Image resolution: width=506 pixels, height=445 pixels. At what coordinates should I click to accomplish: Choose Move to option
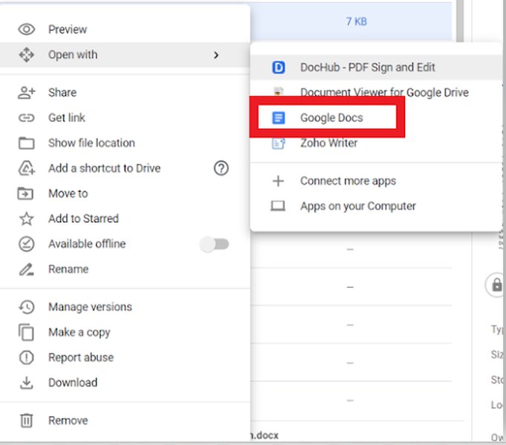pos(125,194)
